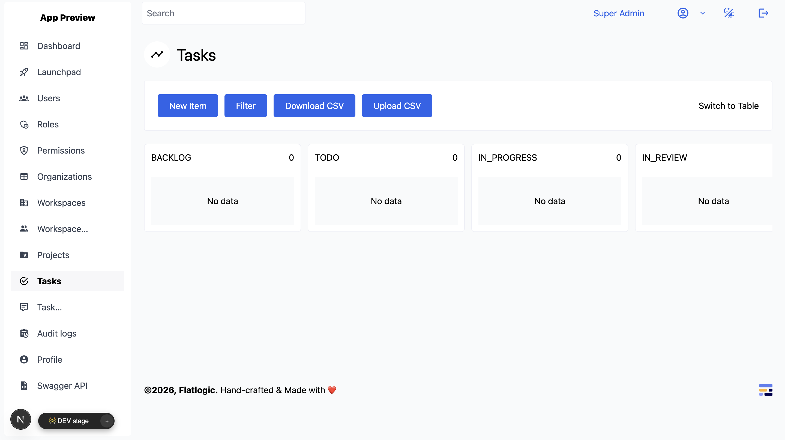Click the Swagger API document icon
The image size is (785, 440).
(x=24, y=386)
